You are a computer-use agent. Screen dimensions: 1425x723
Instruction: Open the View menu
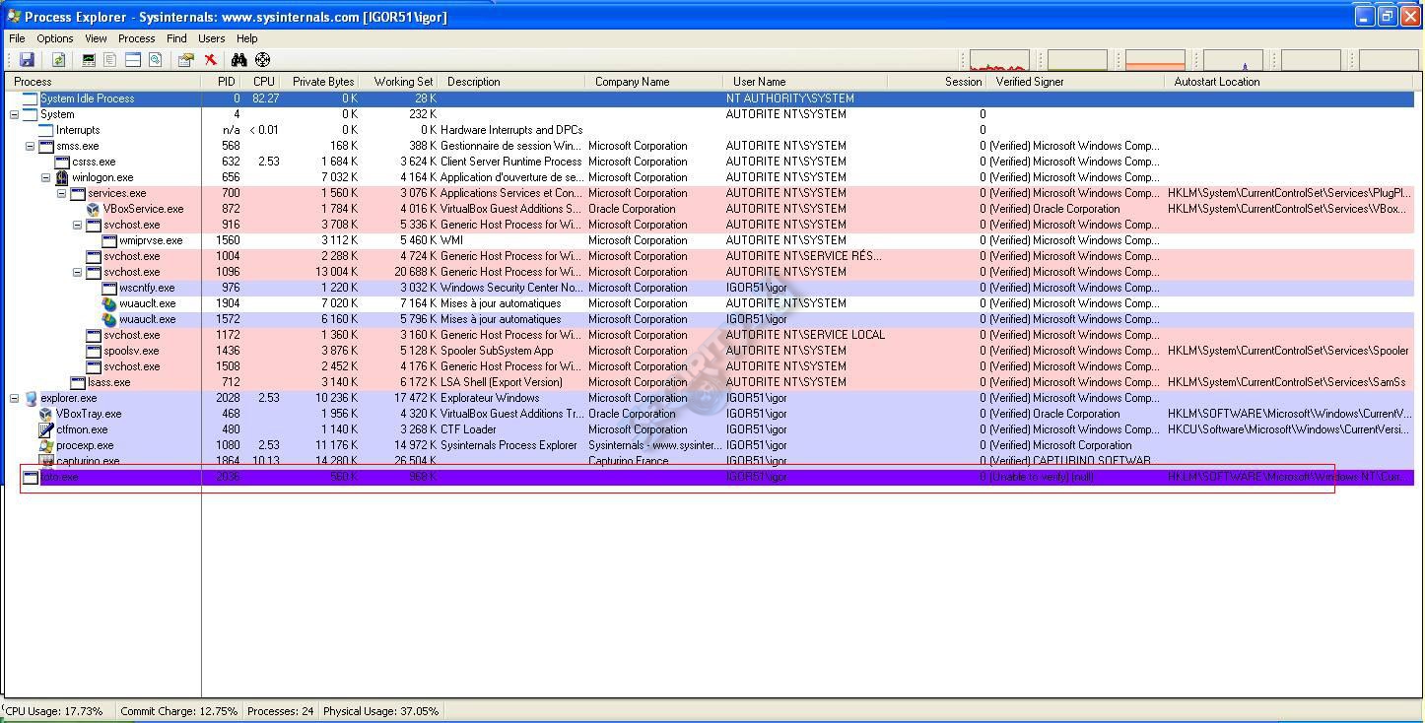[96, 38]
